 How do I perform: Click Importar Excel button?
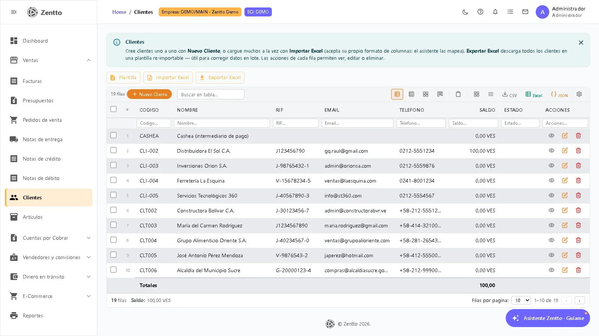(168, 78)
